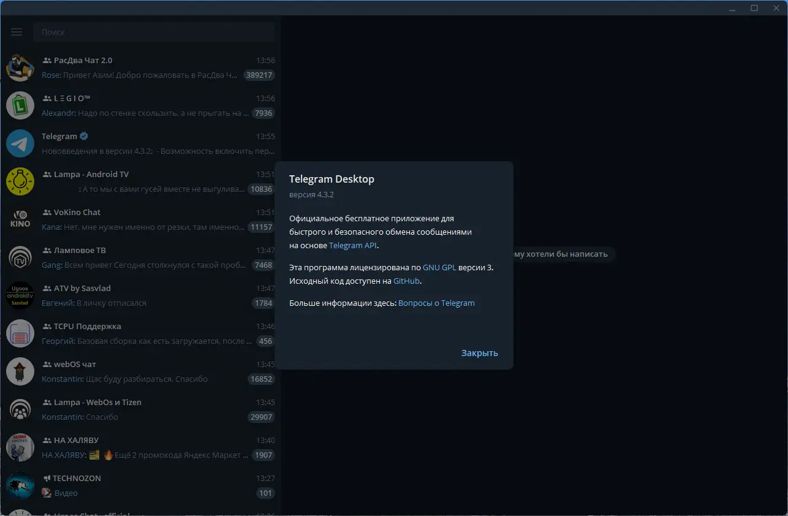
Task: Click the Ламповое ТВ avatar
Action: coord(20,257)
